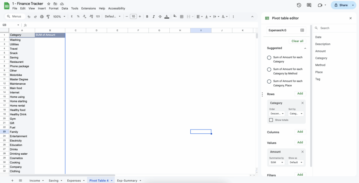Open the Summarise by SUM dropdown

[x=277, y=162]
